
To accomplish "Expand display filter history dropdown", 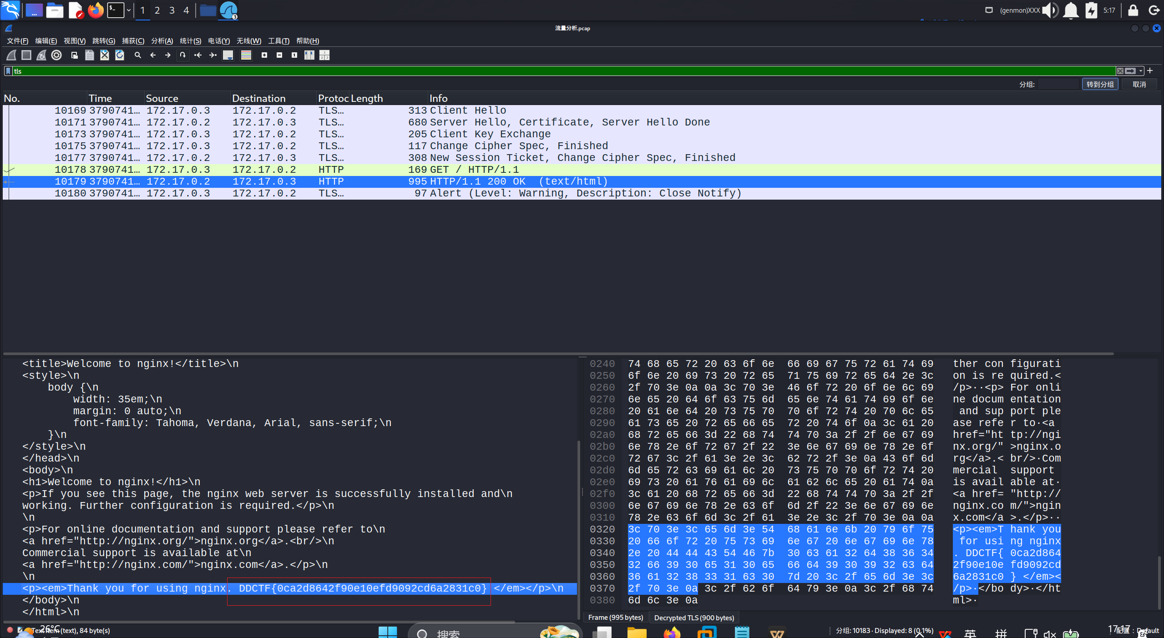I will pos(1141,71).
